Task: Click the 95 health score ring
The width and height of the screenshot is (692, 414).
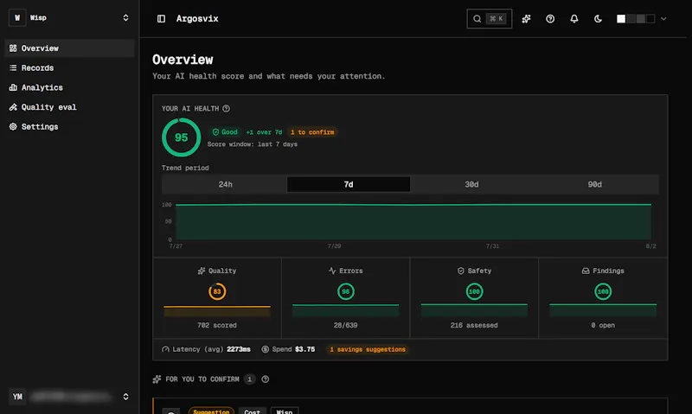Action: coord(182,137)
